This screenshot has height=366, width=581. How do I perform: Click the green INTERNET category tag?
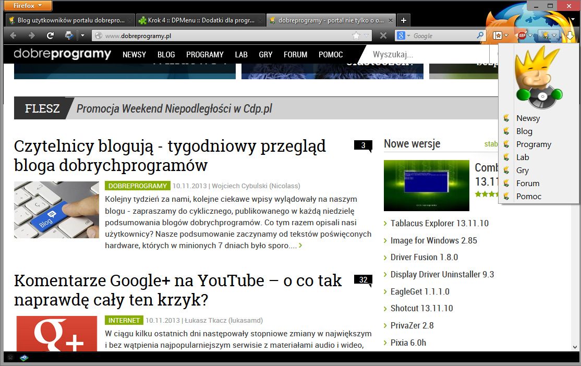coord(124,320)
